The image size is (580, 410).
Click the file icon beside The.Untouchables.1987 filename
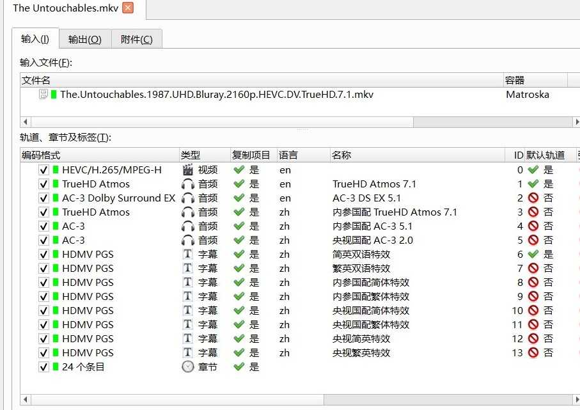click(x=43, y=95)
